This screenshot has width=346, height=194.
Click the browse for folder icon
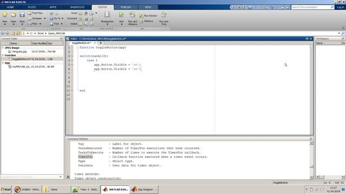[x=18, y=33]
